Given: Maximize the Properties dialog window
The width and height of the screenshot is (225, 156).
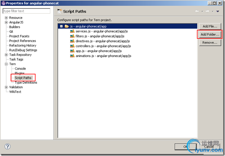Looking at the screenshot, I should tap(215, 3).
